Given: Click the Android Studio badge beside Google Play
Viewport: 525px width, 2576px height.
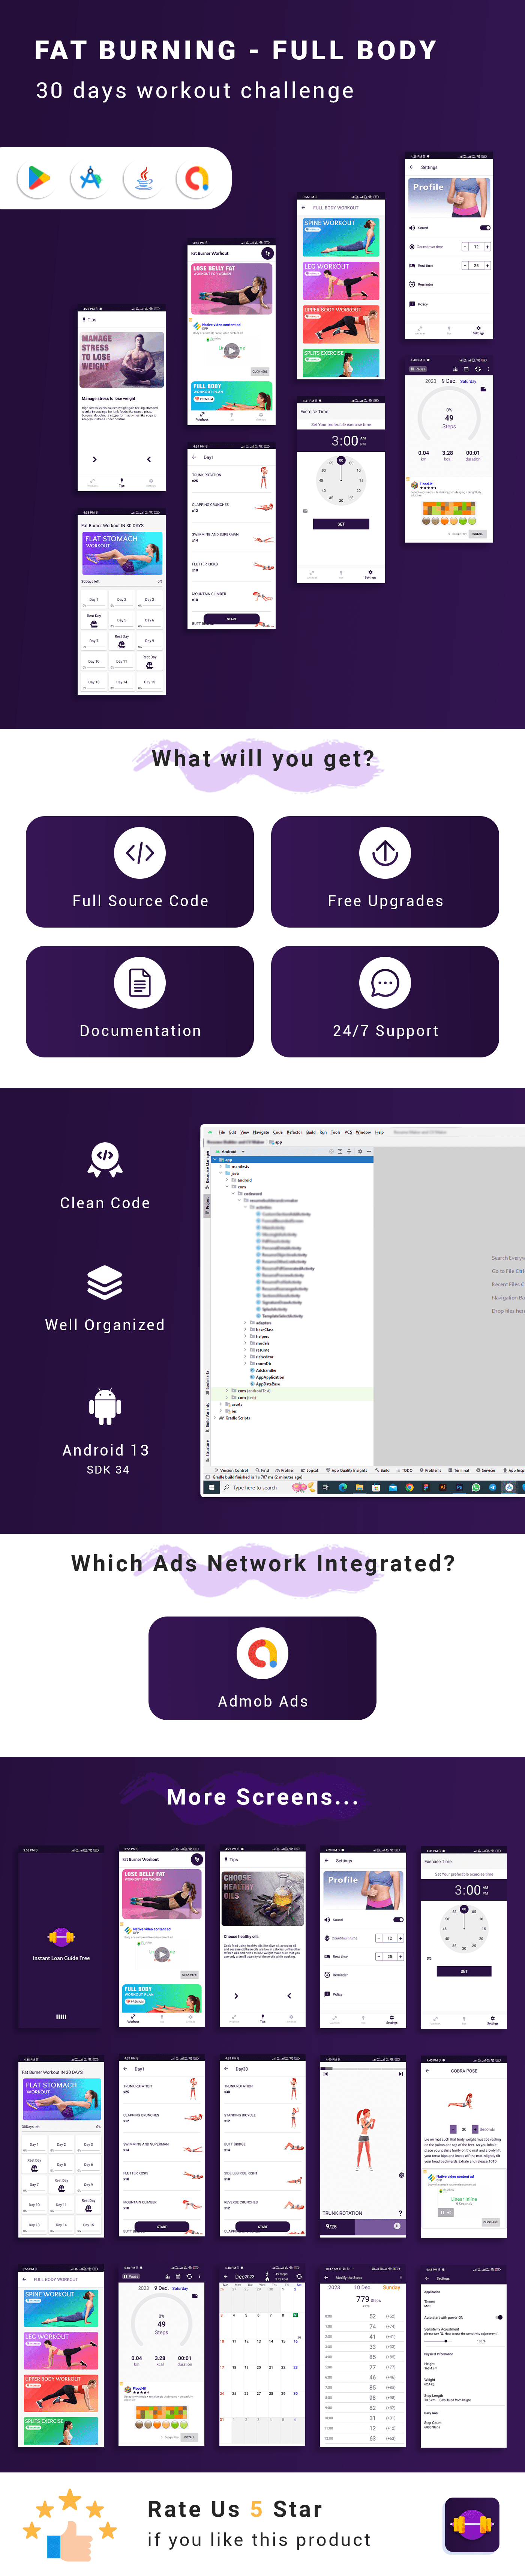Looking at the screenshot, I should pos(90,178).
